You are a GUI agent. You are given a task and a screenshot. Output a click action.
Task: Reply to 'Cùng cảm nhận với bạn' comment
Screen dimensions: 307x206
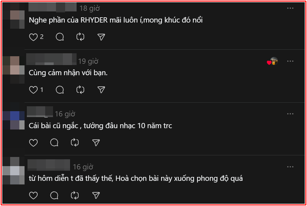pos(60,90)
